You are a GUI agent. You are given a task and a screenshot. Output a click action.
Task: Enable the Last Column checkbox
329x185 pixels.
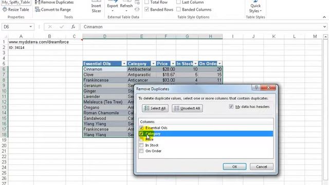[178, 2]
